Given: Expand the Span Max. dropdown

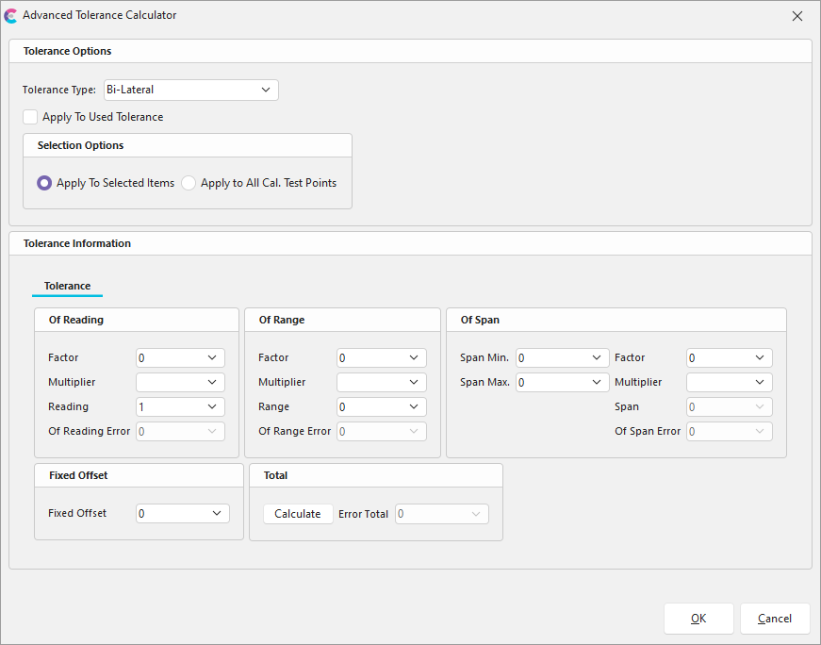Looking at the screenshot, I should coord(562,382).
